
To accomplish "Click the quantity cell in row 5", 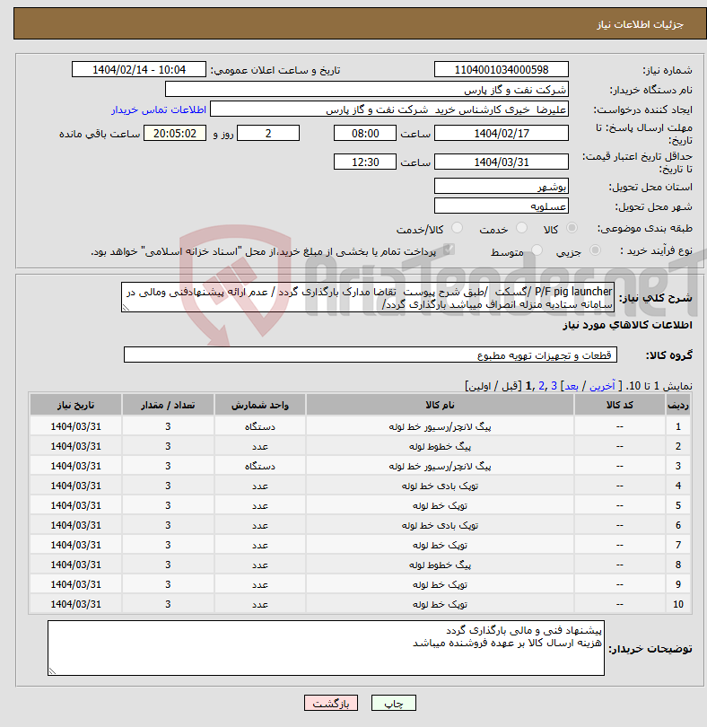I will click(x=168, y=505).
